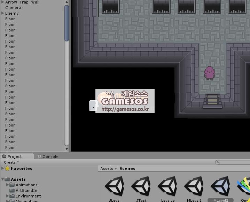The width and height of the screenshot is (250, 202).
Task: Click the Scenes breadcrumb
Action: 127,168
